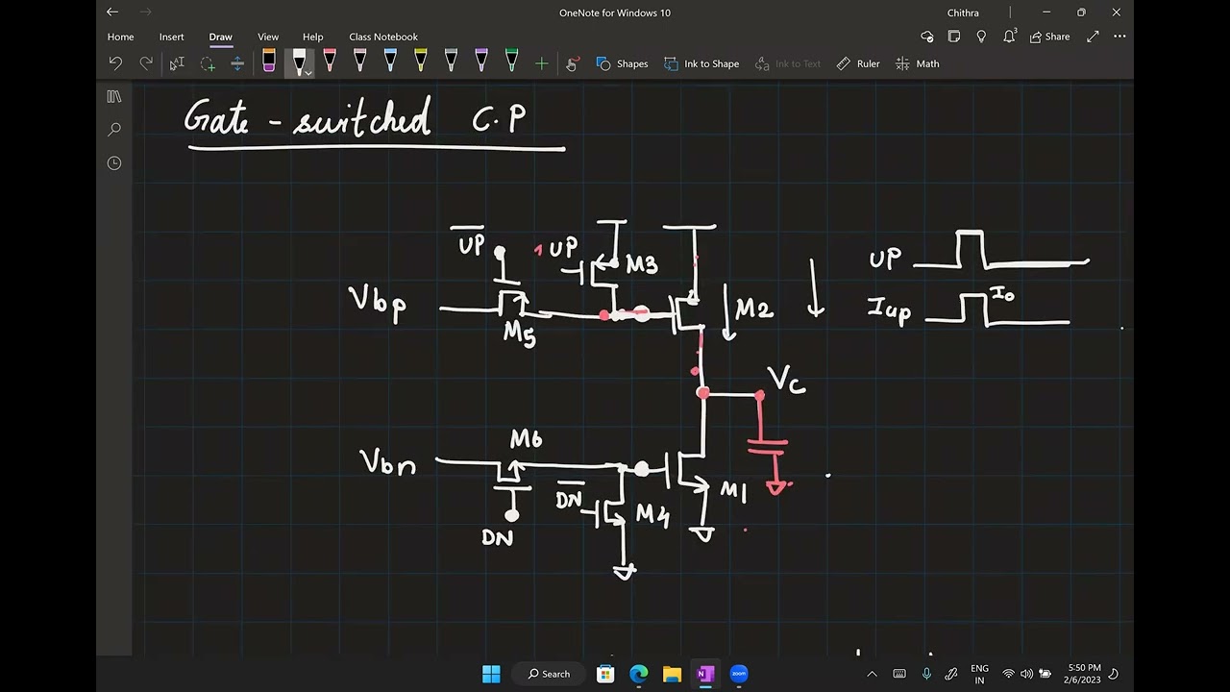Switch to Class Notebook tab

pos(383,37)
